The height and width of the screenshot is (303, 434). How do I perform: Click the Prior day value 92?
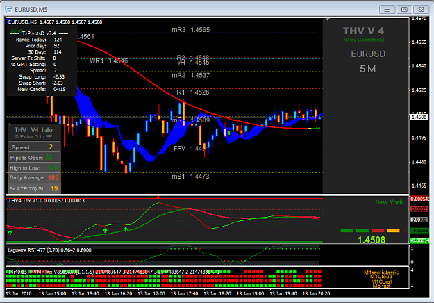(56, 46)
